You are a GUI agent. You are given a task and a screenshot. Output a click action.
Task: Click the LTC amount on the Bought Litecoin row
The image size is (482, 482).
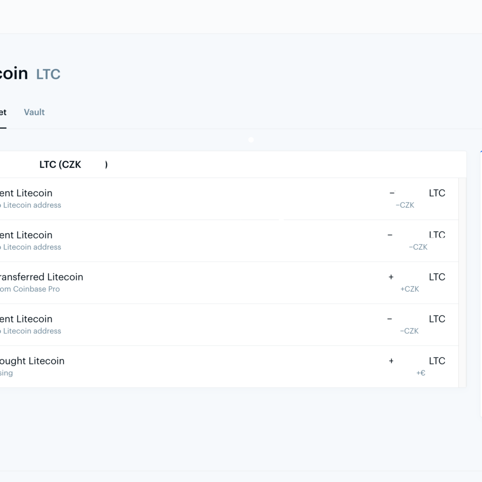coord(437,361)
